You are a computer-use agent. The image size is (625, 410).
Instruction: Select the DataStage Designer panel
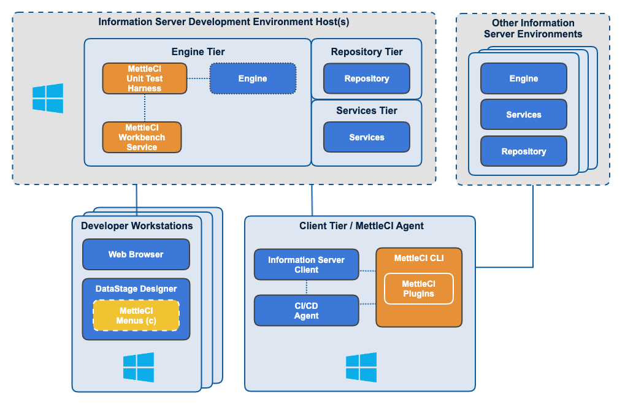pyautogui.click(x=136, y=289)
